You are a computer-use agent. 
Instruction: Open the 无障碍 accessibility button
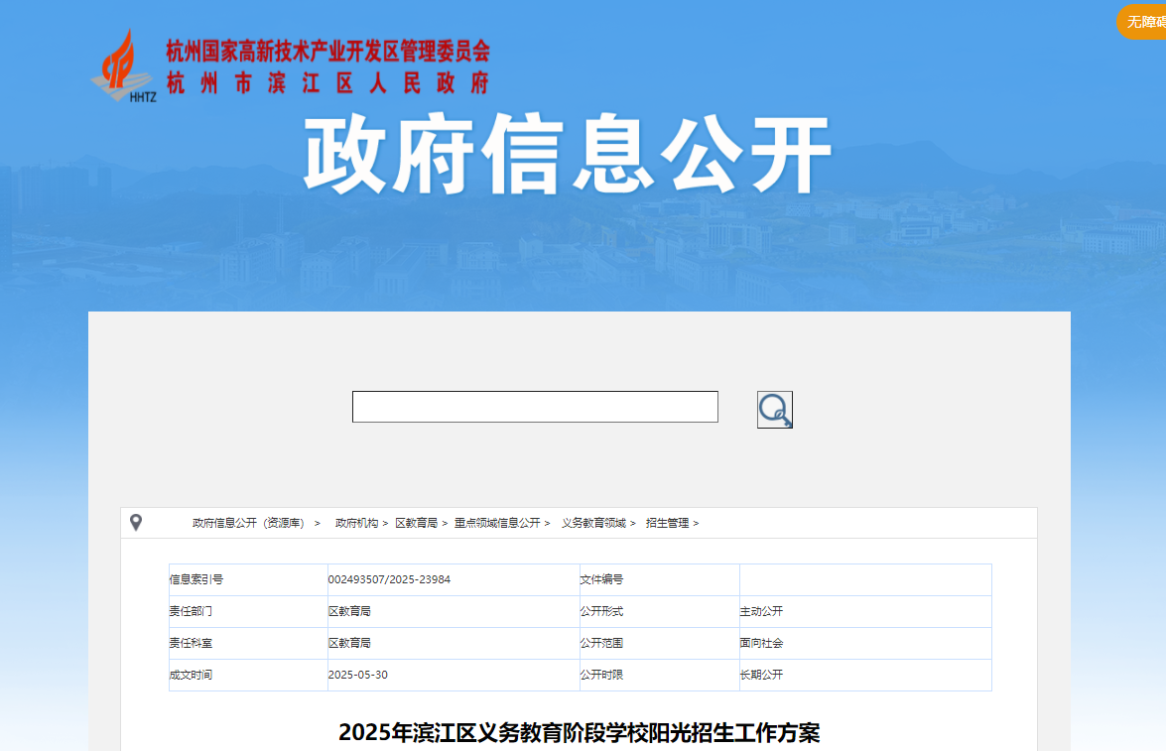[1145, 21]
